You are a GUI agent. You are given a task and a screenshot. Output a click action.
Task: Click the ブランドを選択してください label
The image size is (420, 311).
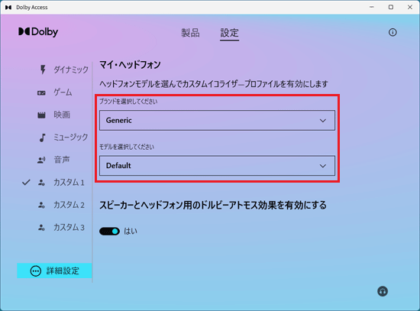point(128,102)
